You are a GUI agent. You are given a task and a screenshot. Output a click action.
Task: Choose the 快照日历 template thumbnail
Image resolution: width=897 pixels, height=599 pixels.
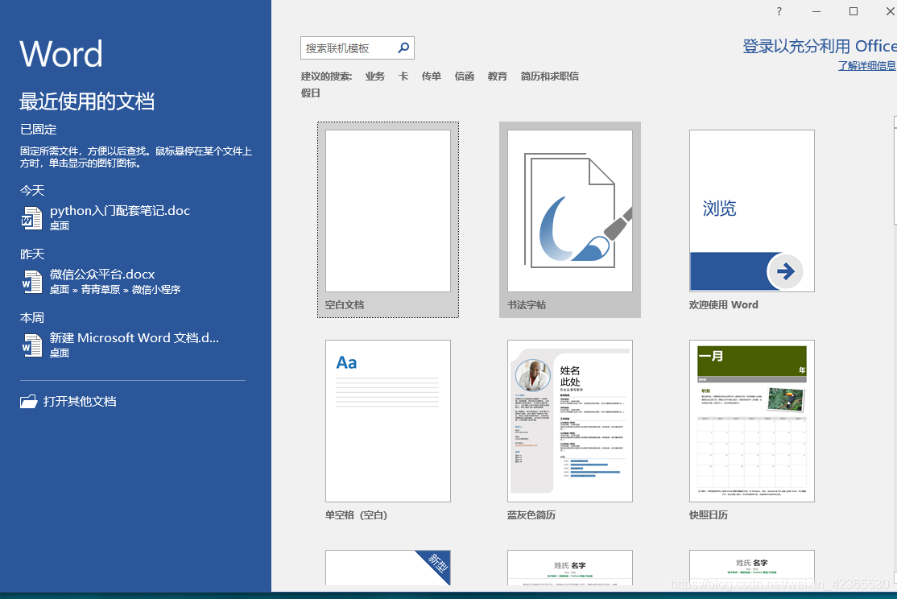752,421
